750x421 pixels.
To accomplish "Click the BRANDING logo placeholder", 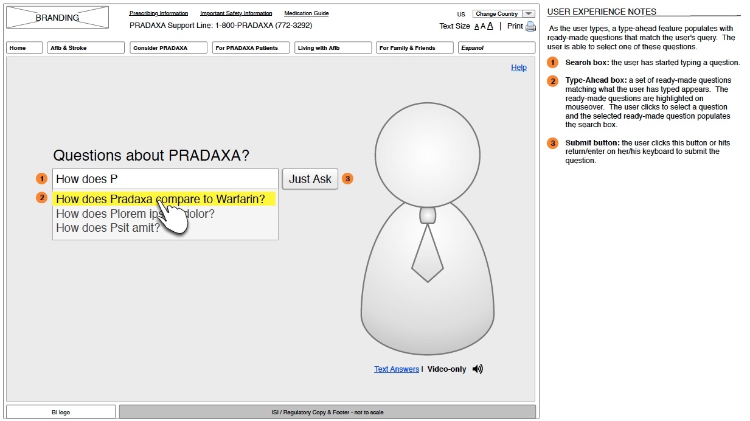I will point(57,18).
